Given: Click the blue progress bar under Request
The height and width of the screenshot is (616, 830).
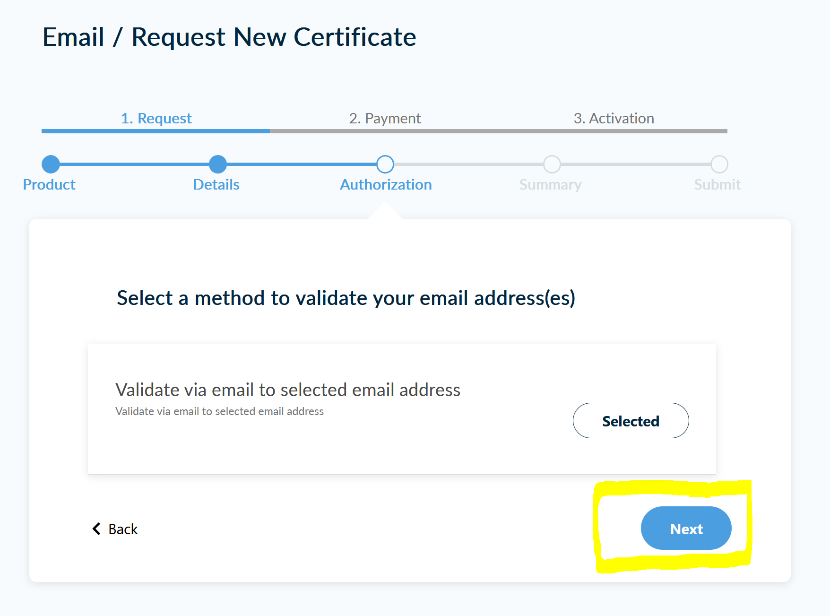Looking at the screenshot, I should tap(156, 131).
